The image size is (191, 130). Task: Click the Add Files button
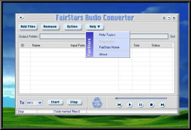coord(28,27)
